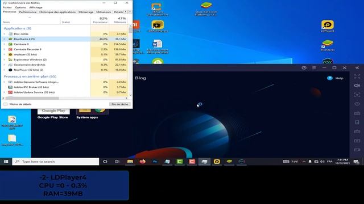Toggle BlueStacks fullscreen from the sidebar
This screenshot has width=364, height=204.
pyautogui.click(x=357, y=76)
